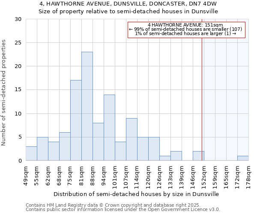Click the 4 HAWTHORNE AVENUE annotation box

(186, 30)
